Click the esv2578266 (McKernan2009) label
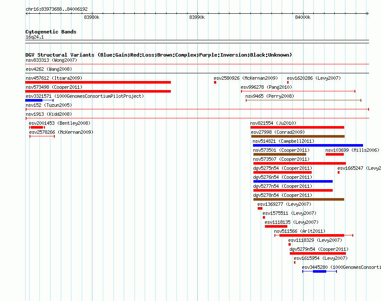The image size is (381, 301). click(x=61, y=132)
